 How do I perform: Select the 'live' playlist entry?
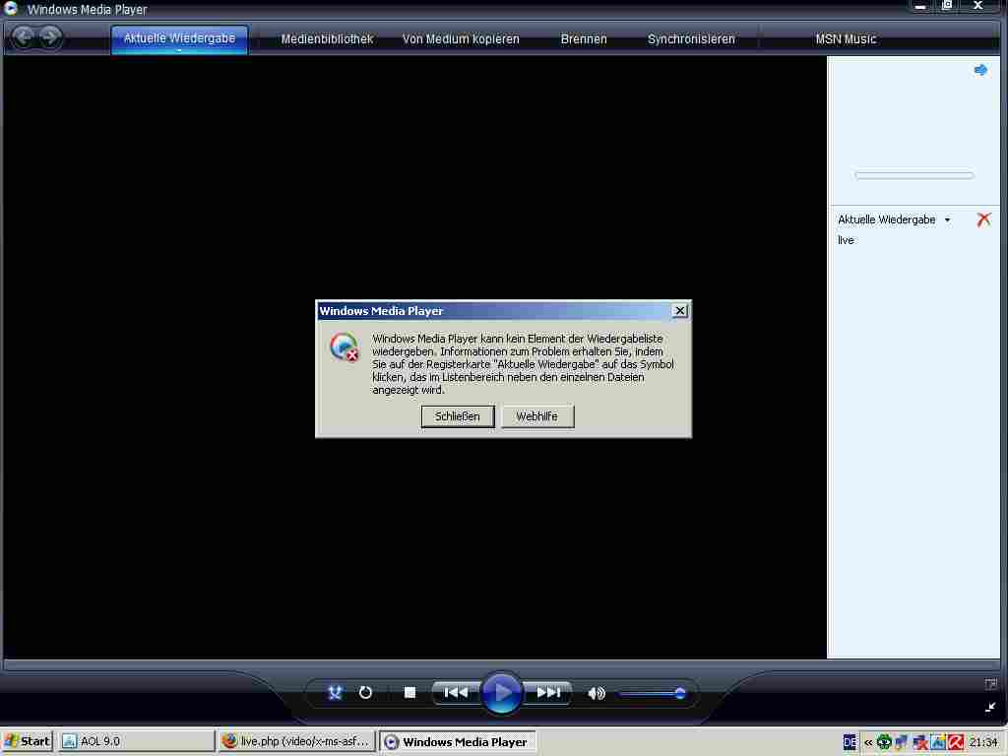pyautogui.click(x=846, y=240)
